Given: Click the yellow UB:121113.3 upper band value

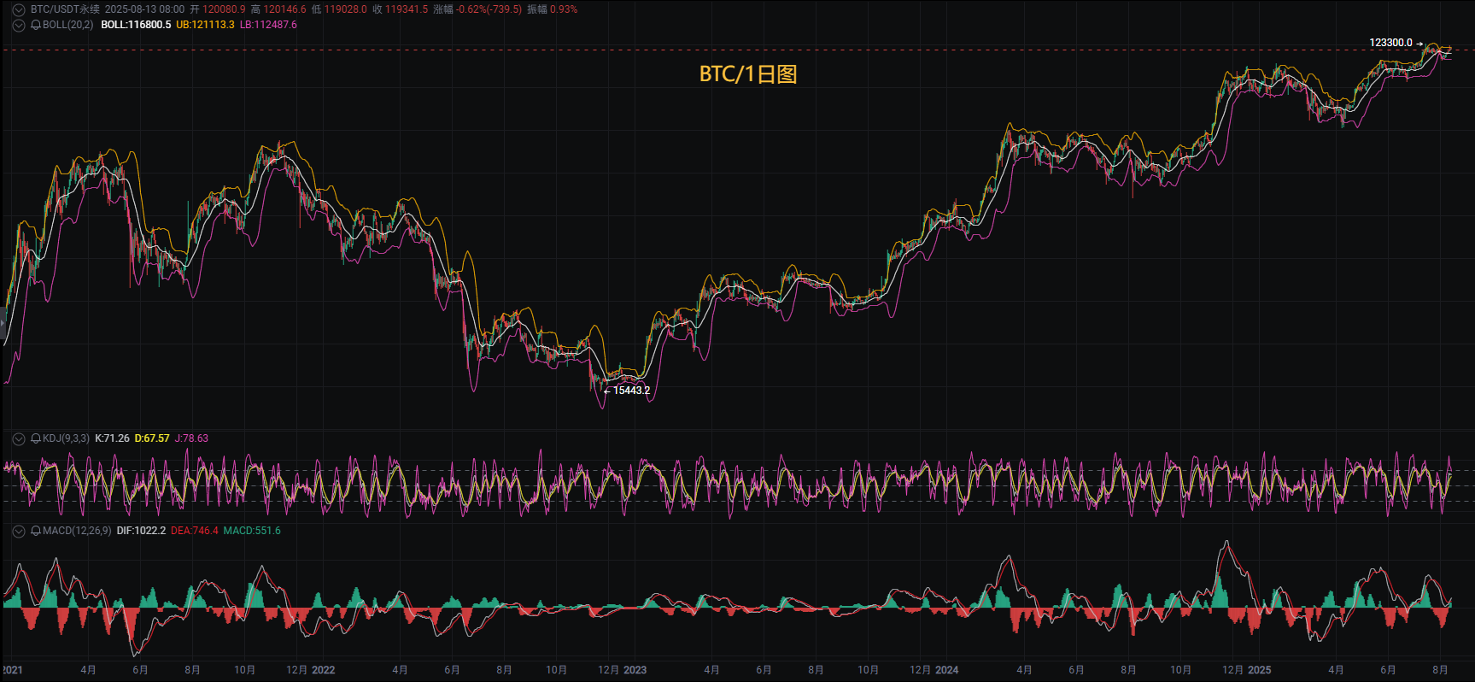Looking at the screenshot, I should pos(205,25).
